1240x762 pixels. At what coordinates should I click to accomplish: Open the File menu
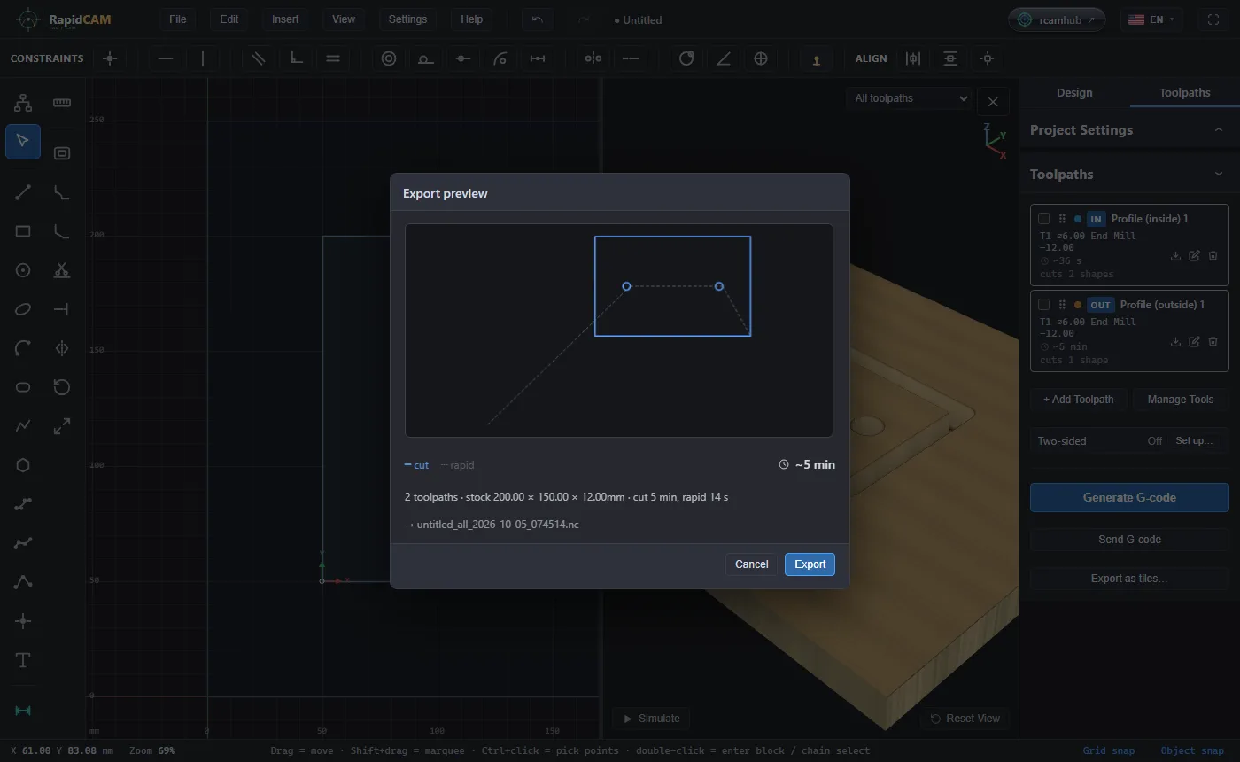[x=177, y=19]
